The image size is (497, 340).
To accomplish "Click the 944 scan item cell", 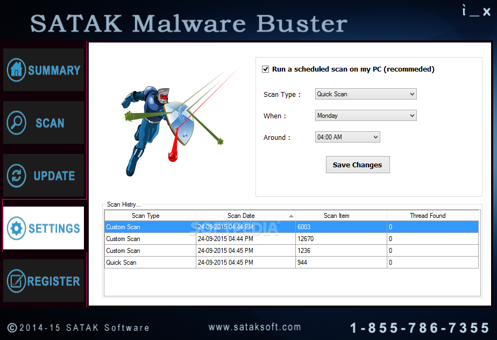I will pos(341,263).
